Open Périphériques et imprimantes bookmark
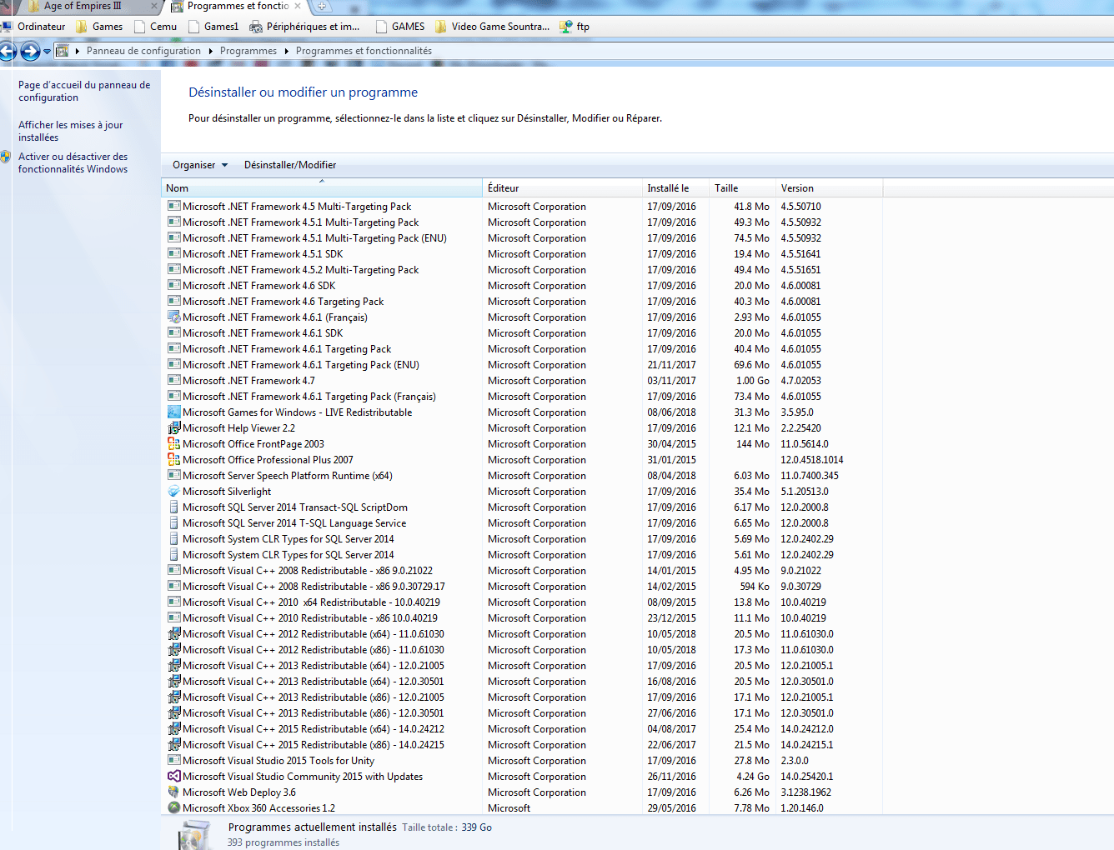Image resolution: width=1114 pixels, height=850 pixels. point(305,27)
